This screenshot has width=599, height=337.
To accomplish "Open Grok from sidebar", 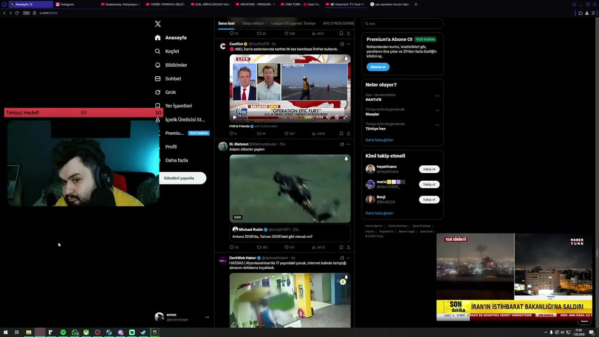I will 165,92.
